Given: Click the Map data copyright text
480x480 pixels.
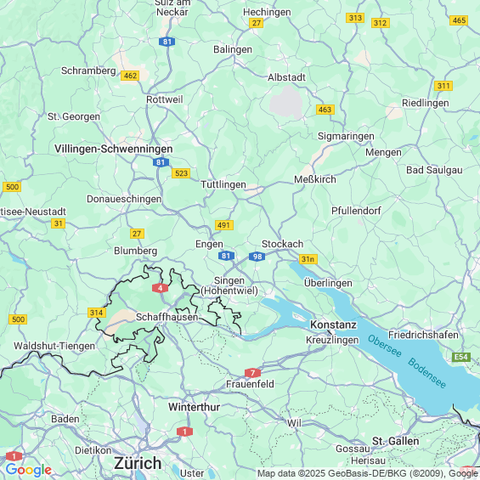Looking at the screenshot, I should [x=367, y=473].
